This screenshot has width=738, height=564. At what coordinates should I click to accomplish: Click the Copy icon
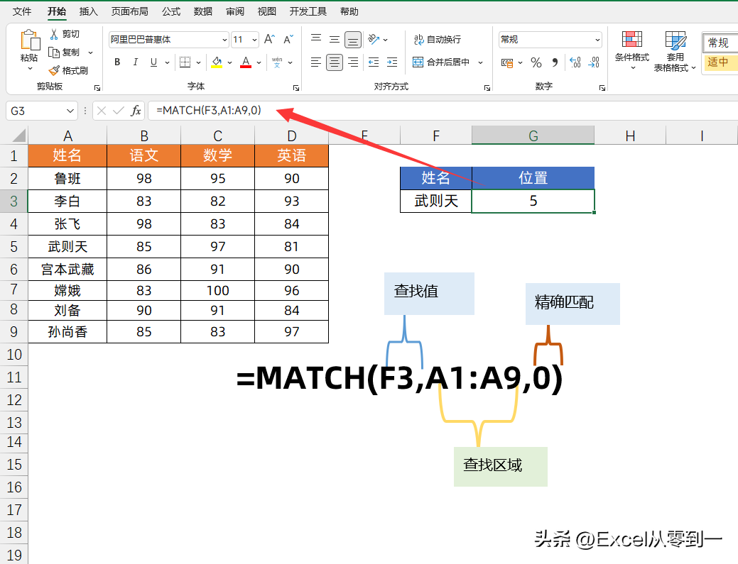54,52
